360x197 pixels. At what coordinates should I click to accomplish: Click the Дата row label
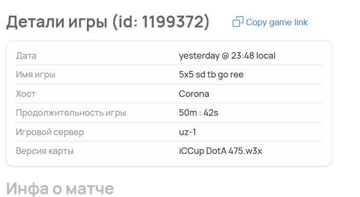(x=26, y=55)
